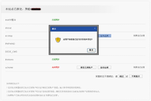Click the 已经同步 status for thinksns
This screenshot has width=151, height=101.
click(x=56, y=59)
